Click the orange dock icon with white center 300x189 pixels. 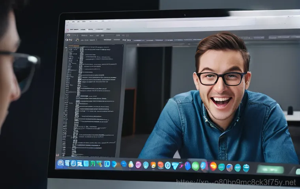coord(153,165)
